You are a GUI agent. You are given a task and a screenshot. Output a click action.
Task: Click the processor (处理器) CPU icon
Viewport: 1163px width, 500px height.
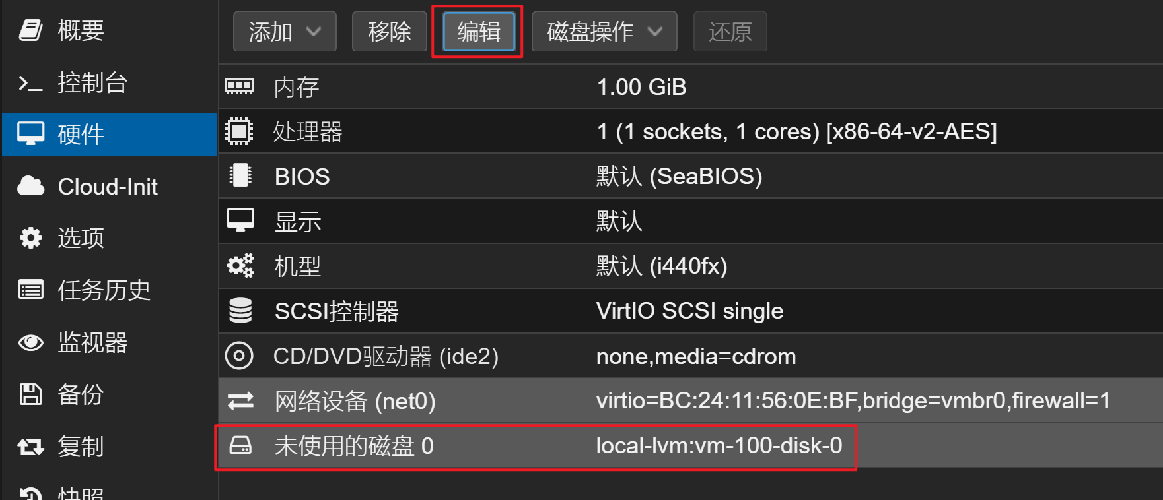(239, 131)
